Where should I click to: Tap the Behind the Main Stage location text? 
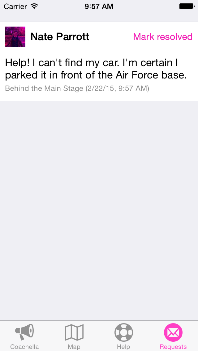click(x=44, y=88)
